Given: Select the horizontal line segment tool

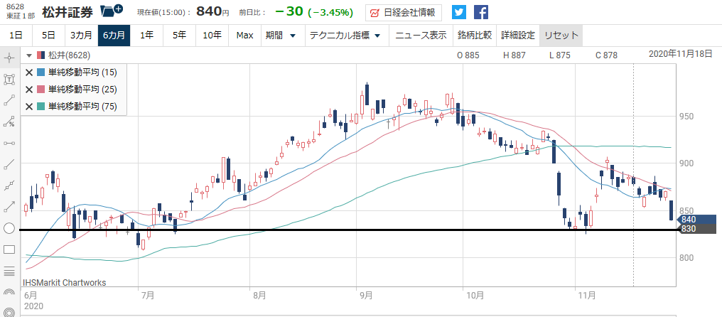Looking at the screenshot, I should [9, 143].
